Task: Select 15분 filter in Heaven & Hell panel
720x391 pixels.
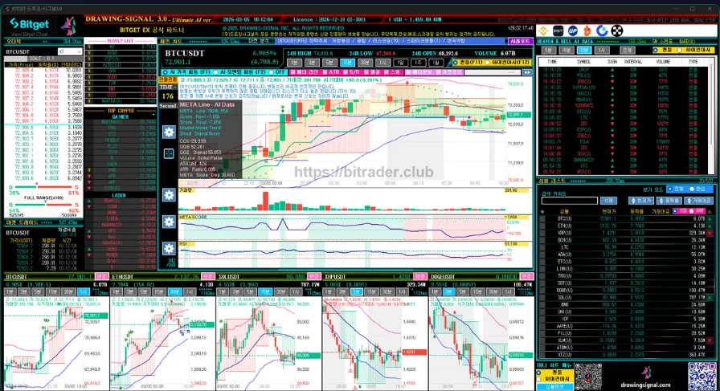Action: click(567, 50)
